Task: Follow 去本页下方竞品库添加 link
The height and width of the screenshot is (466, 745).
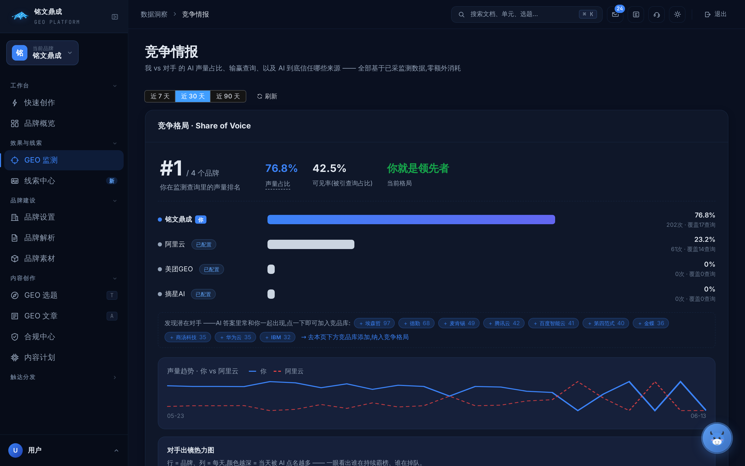Action: tap(355, 337)
